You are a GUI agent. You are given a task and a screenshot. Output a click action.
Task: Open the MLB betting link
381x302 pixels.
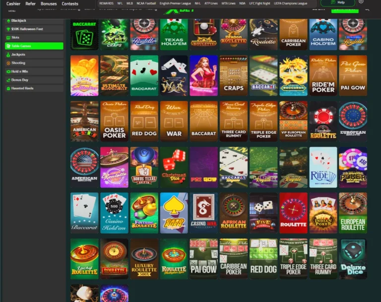pos(130,3)
